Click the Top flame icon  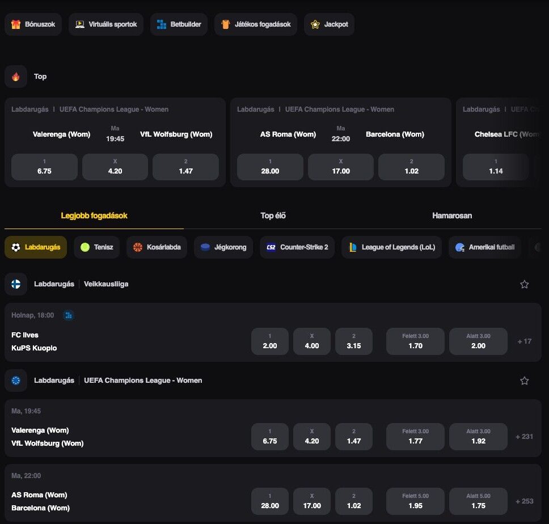coord(16,77)
